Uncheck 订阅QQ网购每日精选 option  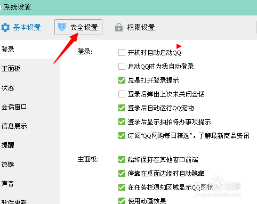click(122, 136)
